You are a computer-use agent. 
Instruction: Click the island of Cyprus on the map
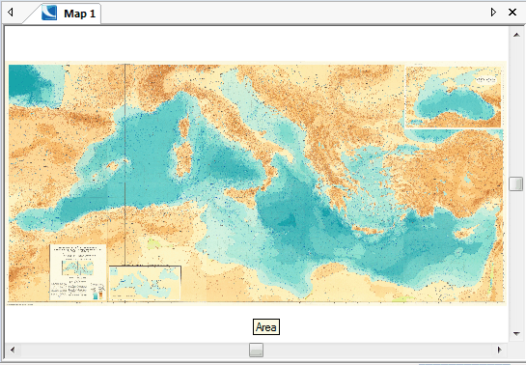465,232
